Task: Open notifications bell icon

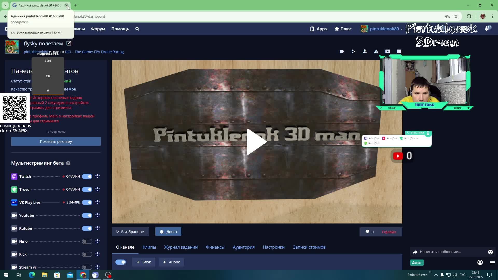Action: coord(487,29)
